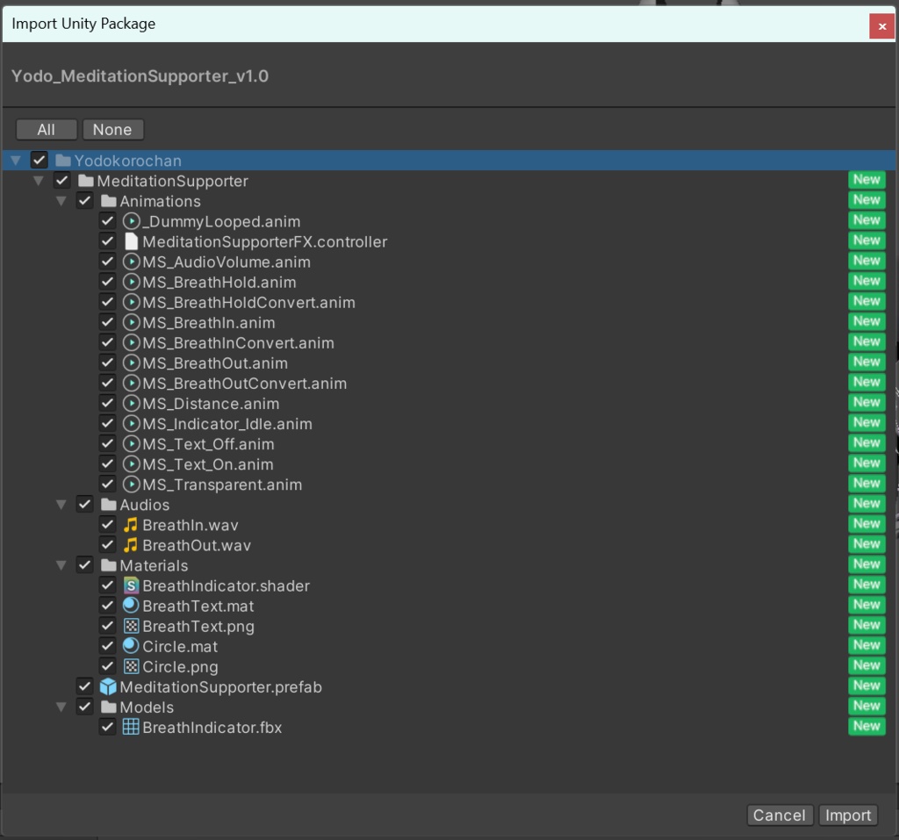Click the New badge on Audios folder row
This screenshot has width=899, height=840.
[x=867, y=504]
